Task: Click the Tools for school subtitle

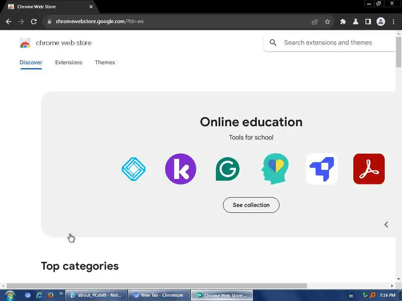Action: (x=251, y=138)
